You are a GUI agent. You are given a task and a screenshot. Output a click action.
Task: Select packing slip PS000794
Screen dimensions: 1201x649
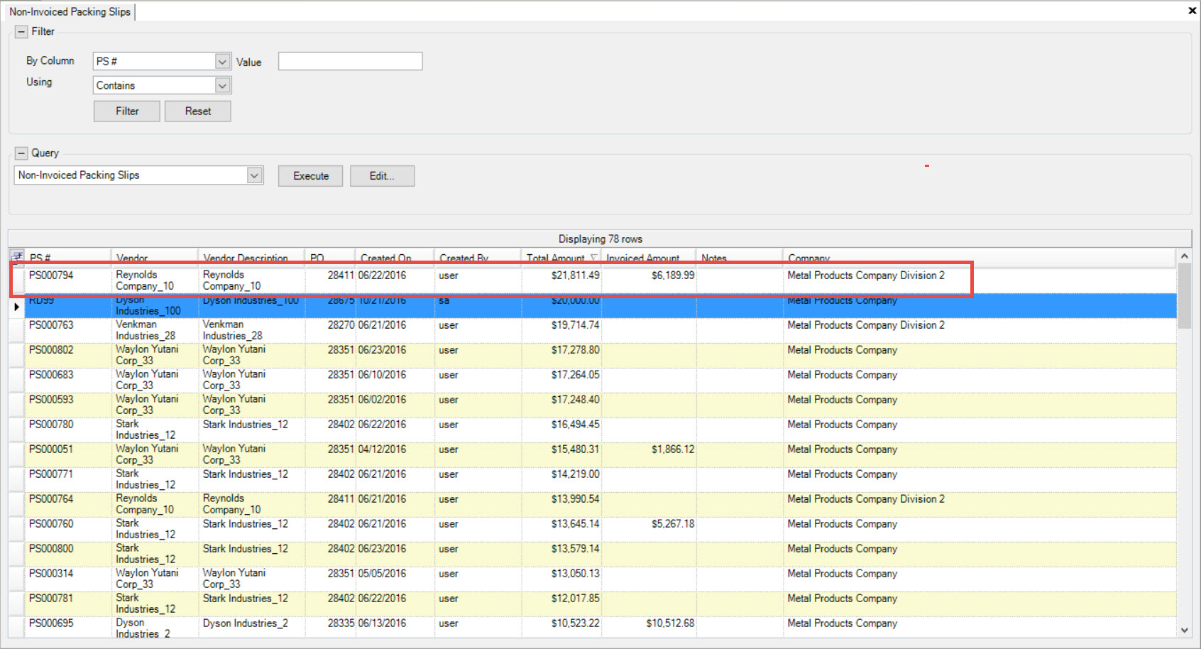click(51, 276)
